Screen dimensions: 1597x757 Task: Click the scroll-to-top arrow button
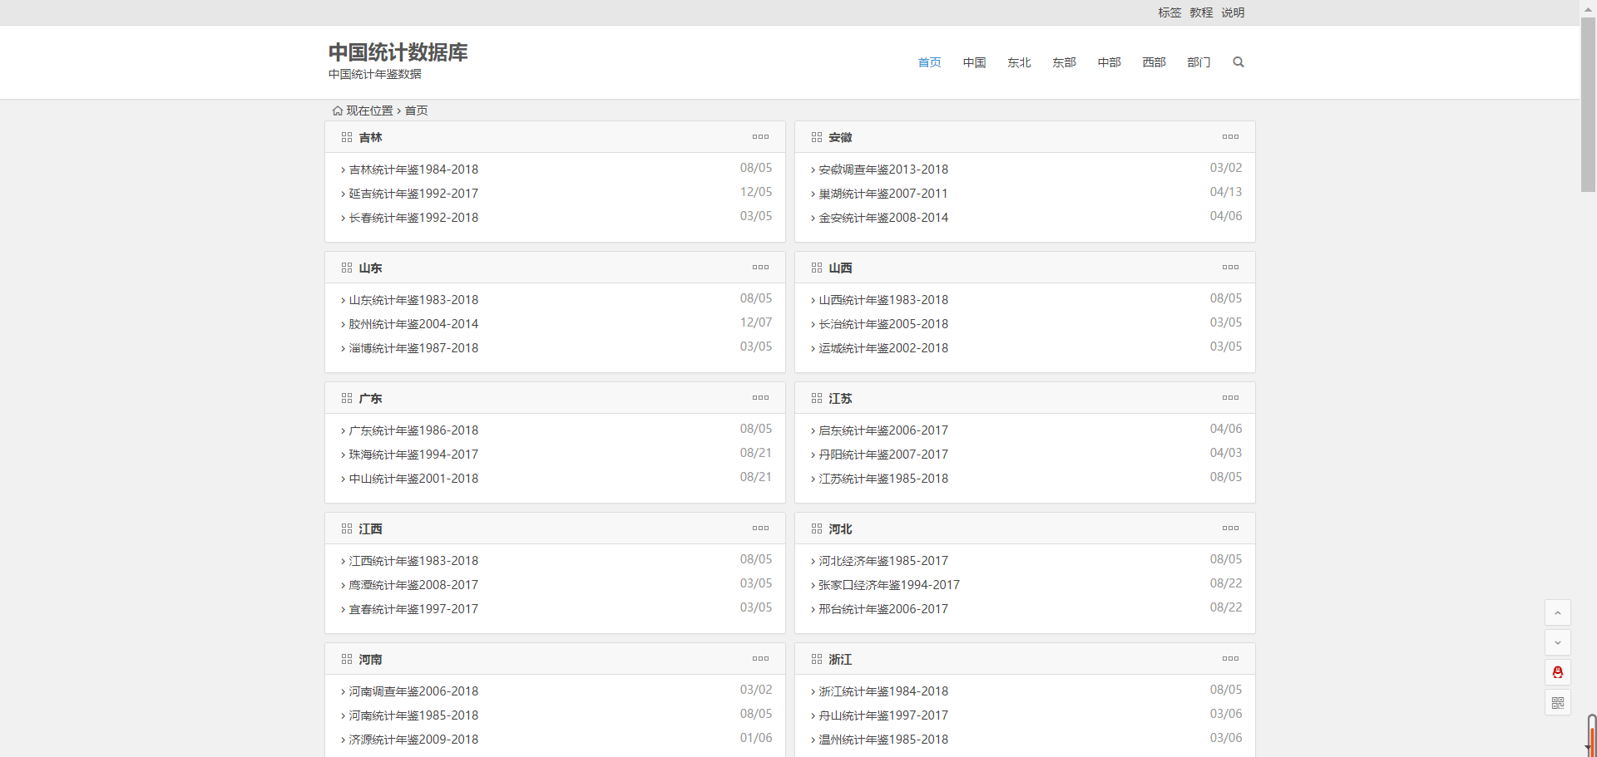point(1558,613)
